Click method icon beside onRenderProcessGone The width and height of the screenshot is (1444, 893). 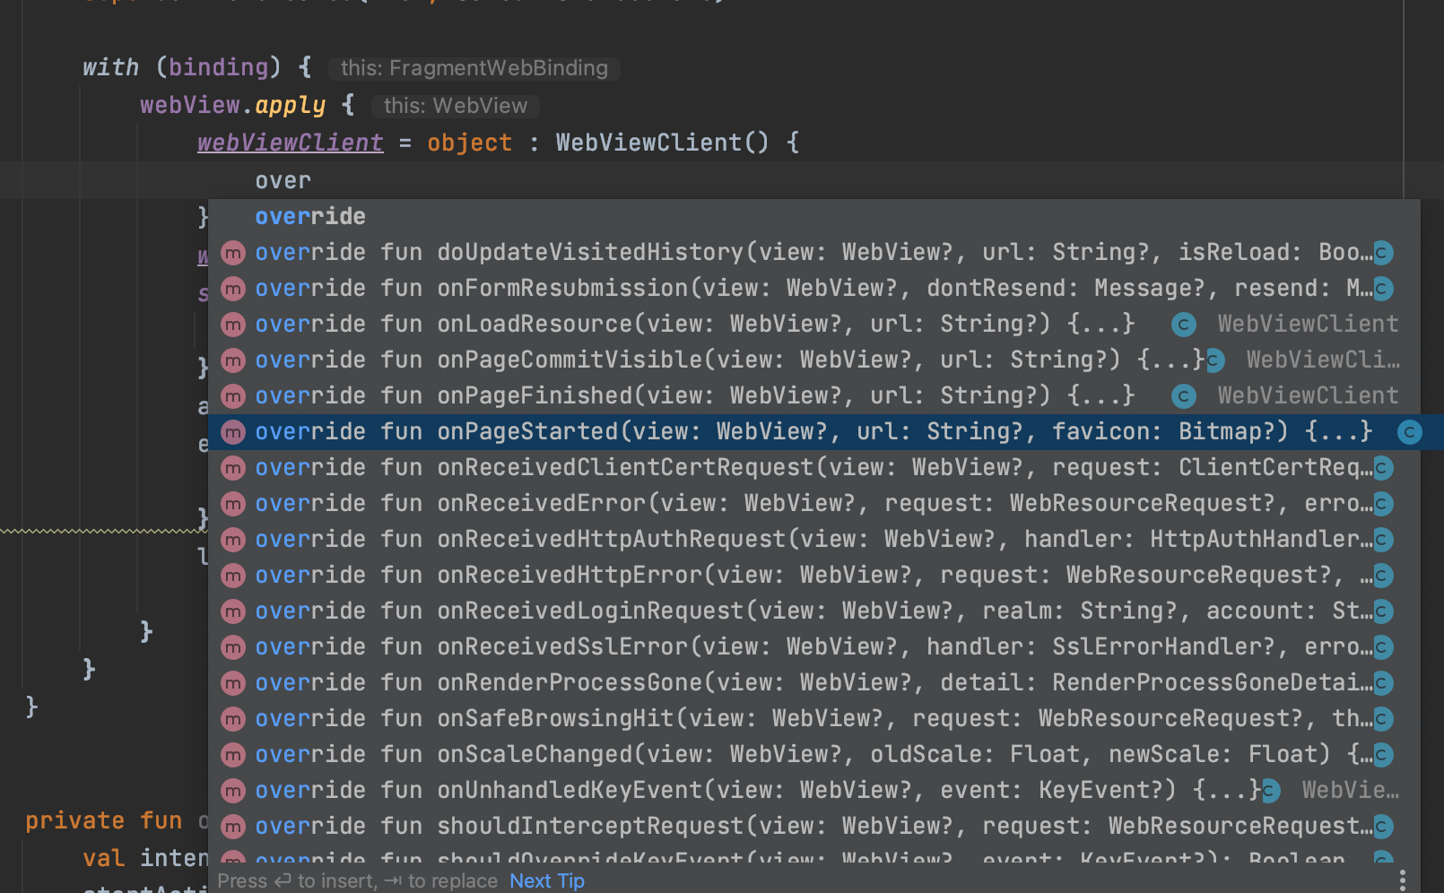point(233,683)
